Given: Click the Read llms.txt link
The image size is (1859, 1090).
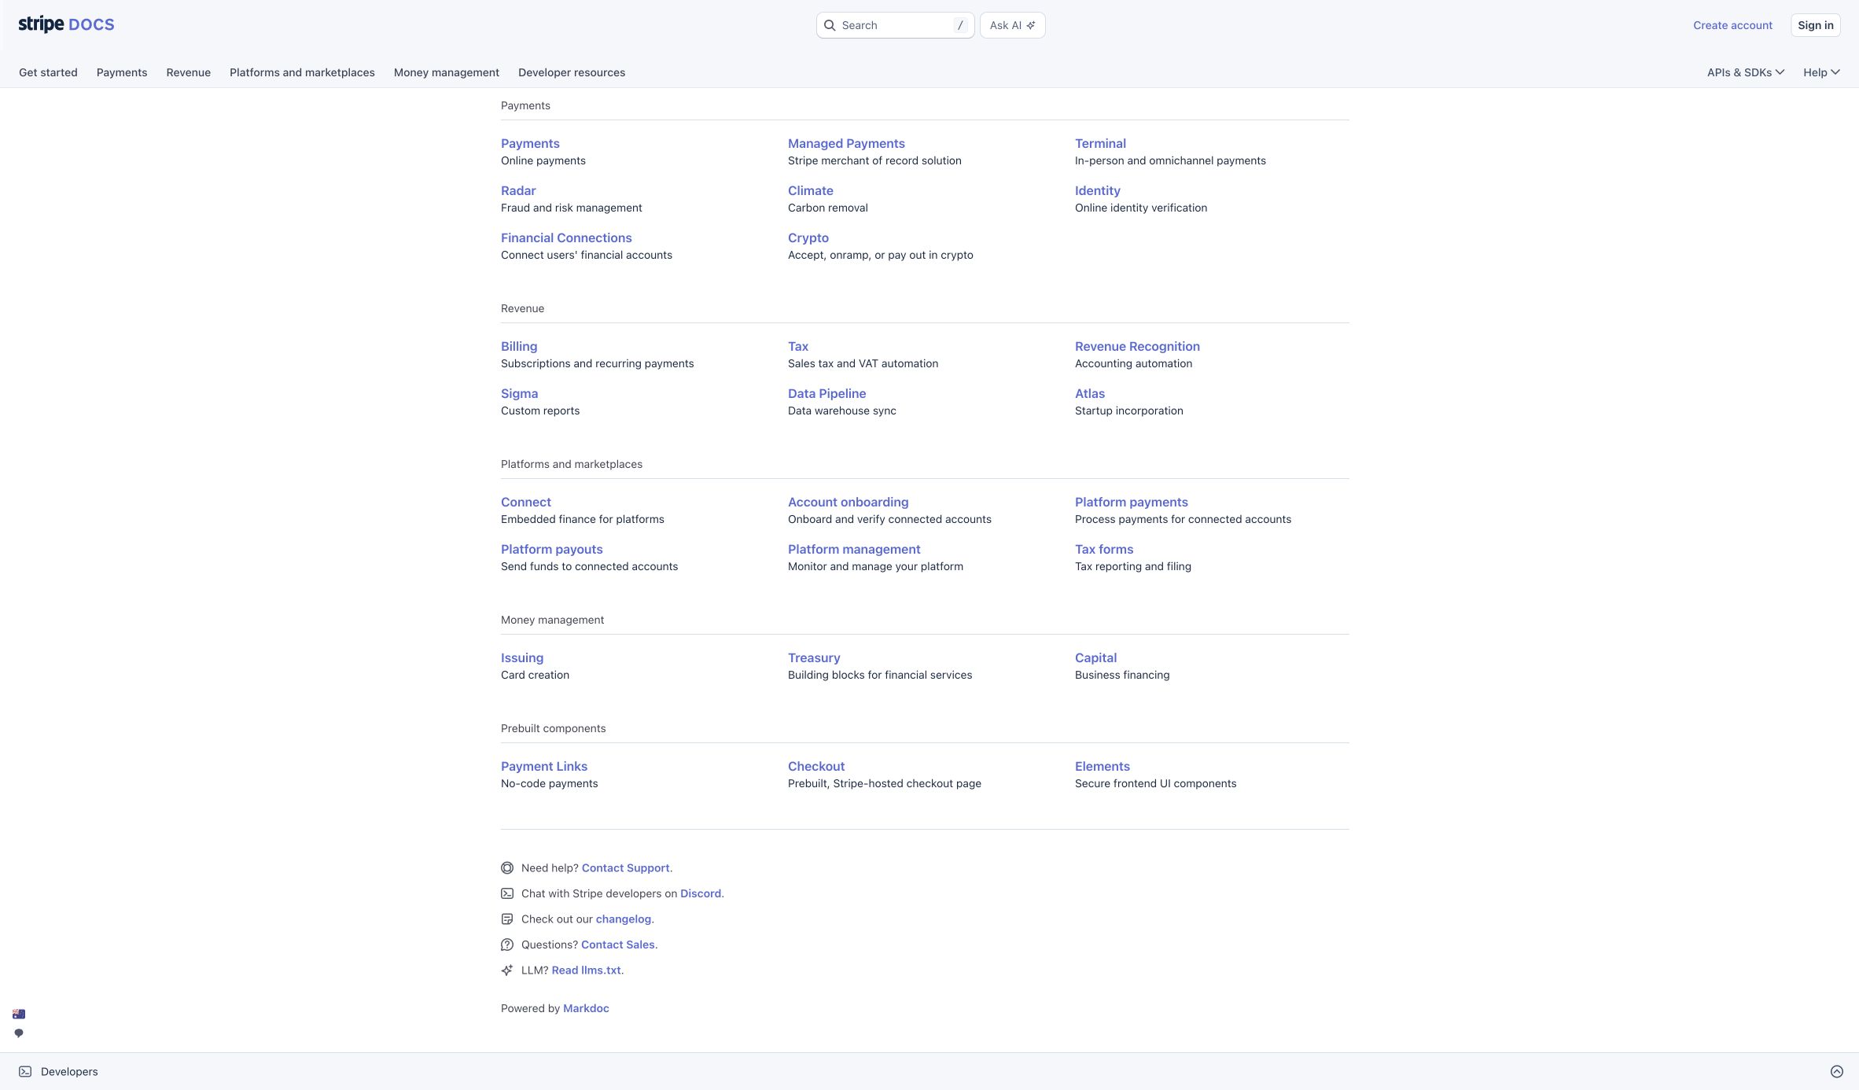Looking at the screenshot, I should click(586, 970).
